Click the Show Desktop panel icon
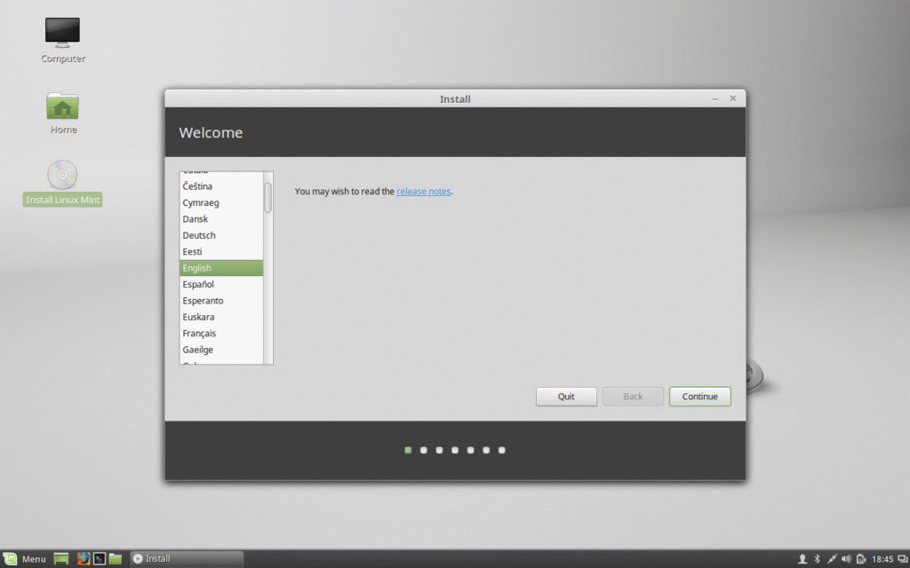 61,558
